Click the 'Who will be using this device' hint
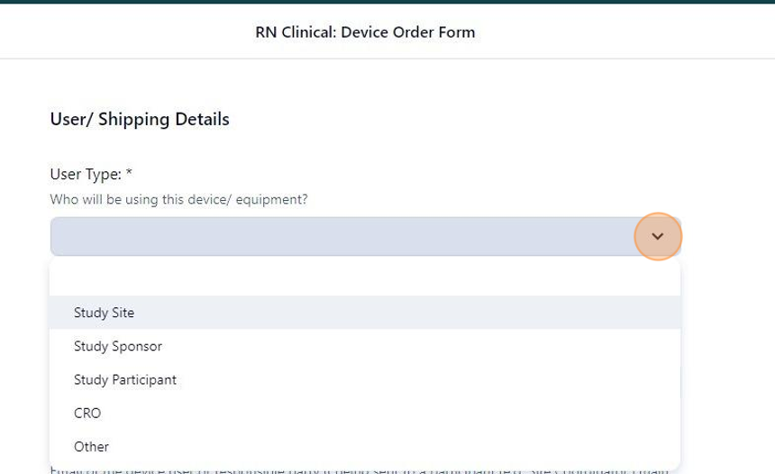This screenshot has width=775, height=474. [x=178, y=200]
